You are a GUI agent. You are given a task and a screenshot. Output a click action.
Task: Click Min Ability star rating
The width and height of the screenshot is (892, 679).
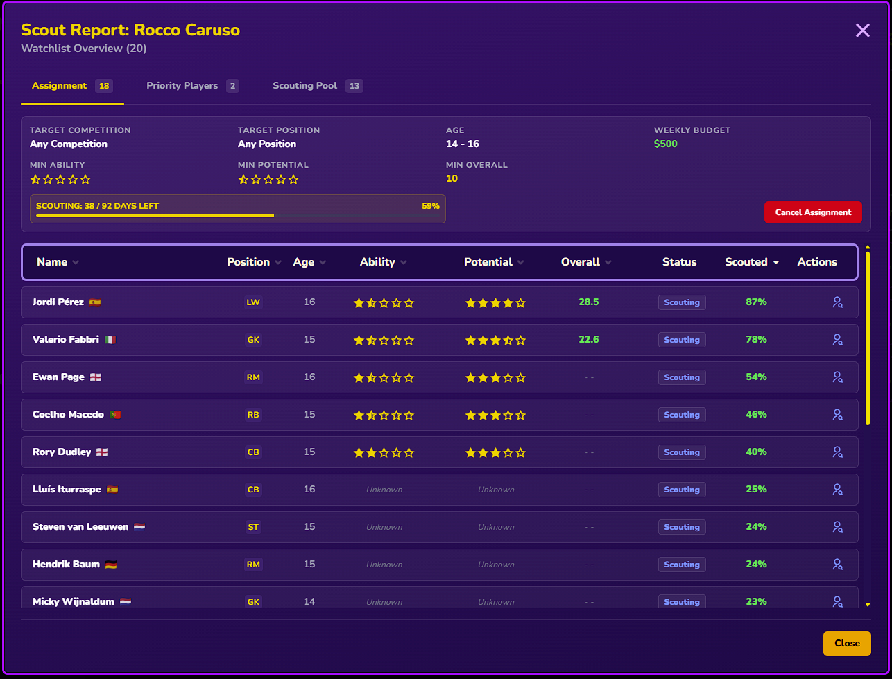(x=60, y=180)
